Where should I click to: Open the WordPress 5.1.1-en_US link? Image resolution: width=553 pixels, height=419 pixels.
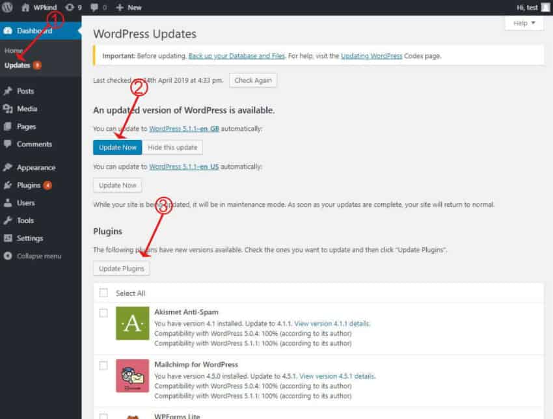pos(184,167)
